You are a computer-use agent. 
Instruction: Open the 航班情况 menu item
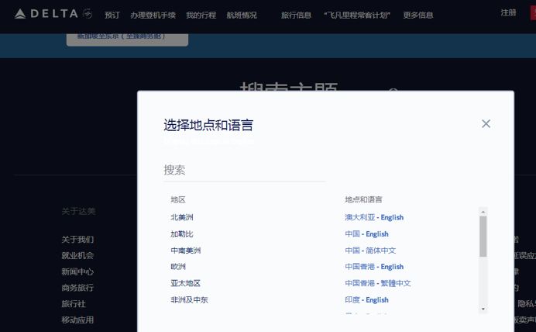(x=242, y=15)
